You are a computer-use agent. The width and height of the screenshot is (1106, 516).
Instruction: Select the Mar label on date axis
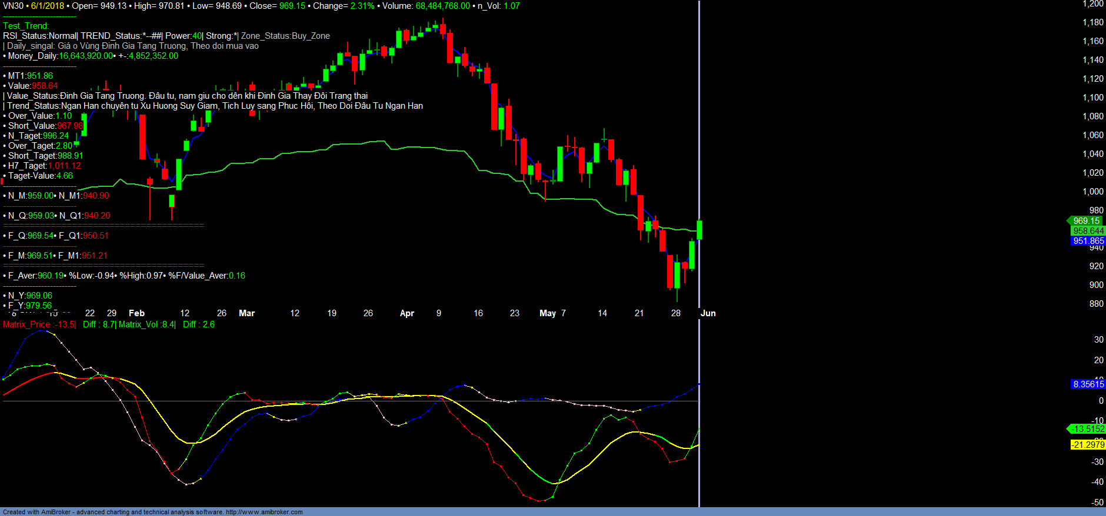[246, 313]
